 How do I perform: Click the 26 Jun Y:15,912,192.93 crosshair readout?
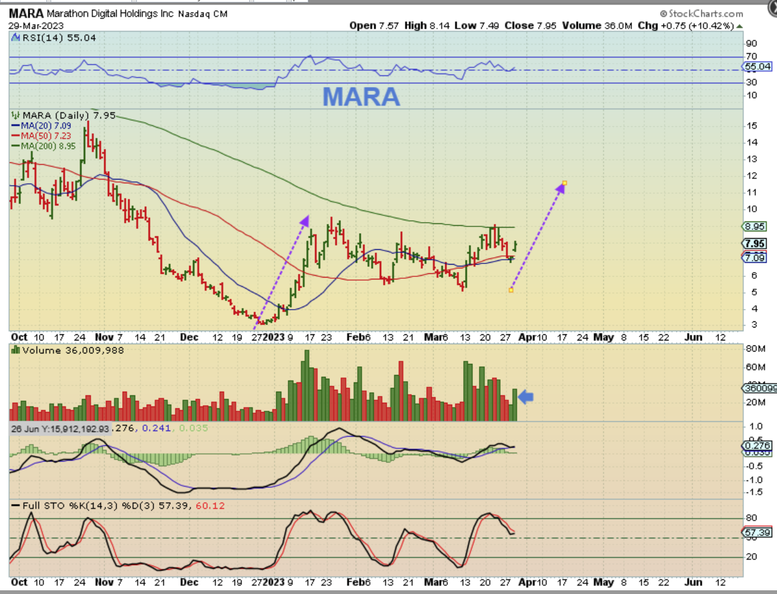point(60,429)
